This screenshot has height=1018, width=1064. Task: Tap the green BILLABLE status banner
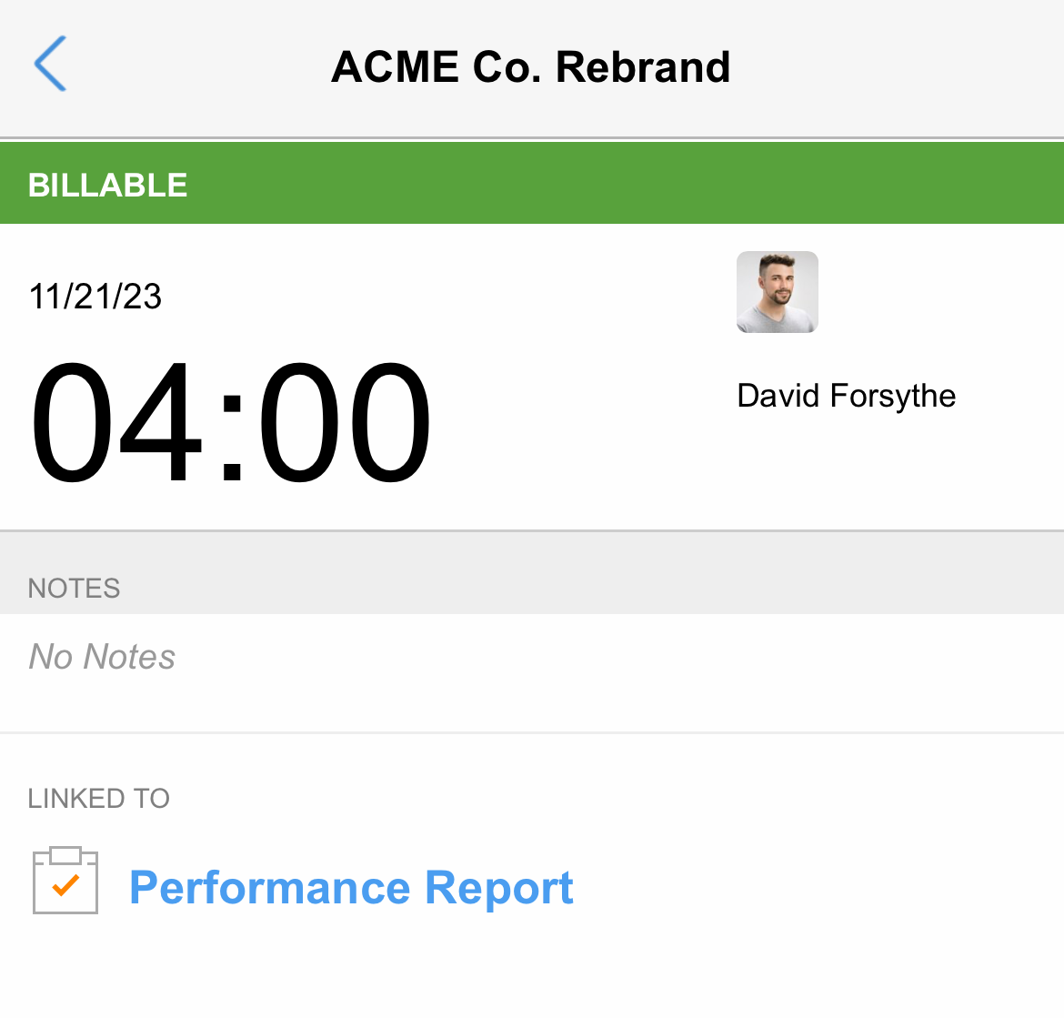(532, 183)
